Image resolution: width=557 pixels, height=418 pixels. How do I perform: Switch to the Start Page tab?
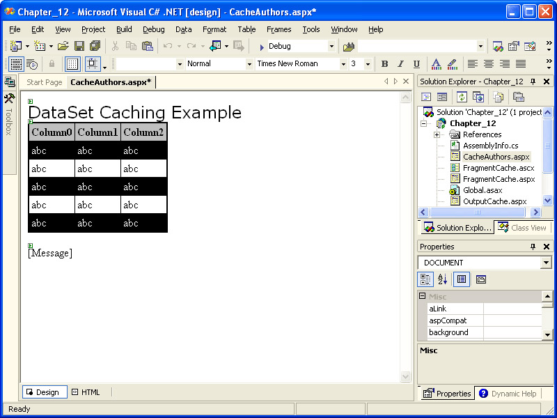pyautogui.click(x=44, y=82)
